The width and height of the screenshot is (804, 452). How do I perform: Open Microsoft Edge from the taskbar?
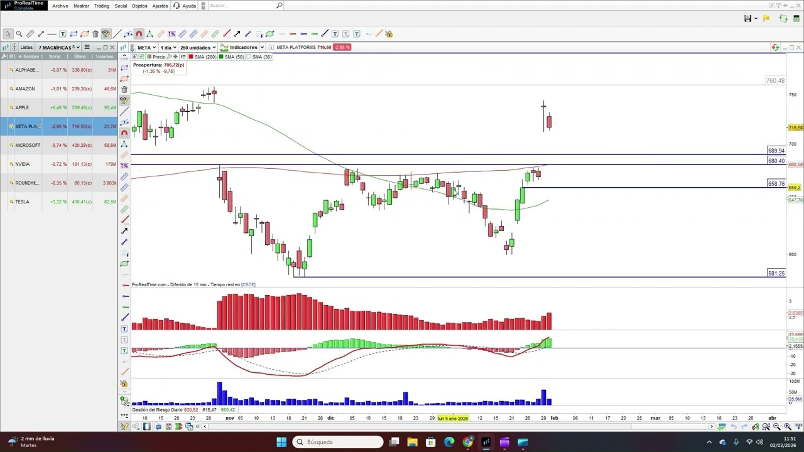click(449, 442)
